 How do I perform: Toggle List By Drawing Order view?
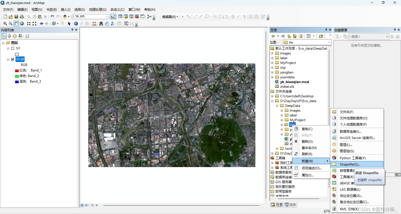[4, 36]
